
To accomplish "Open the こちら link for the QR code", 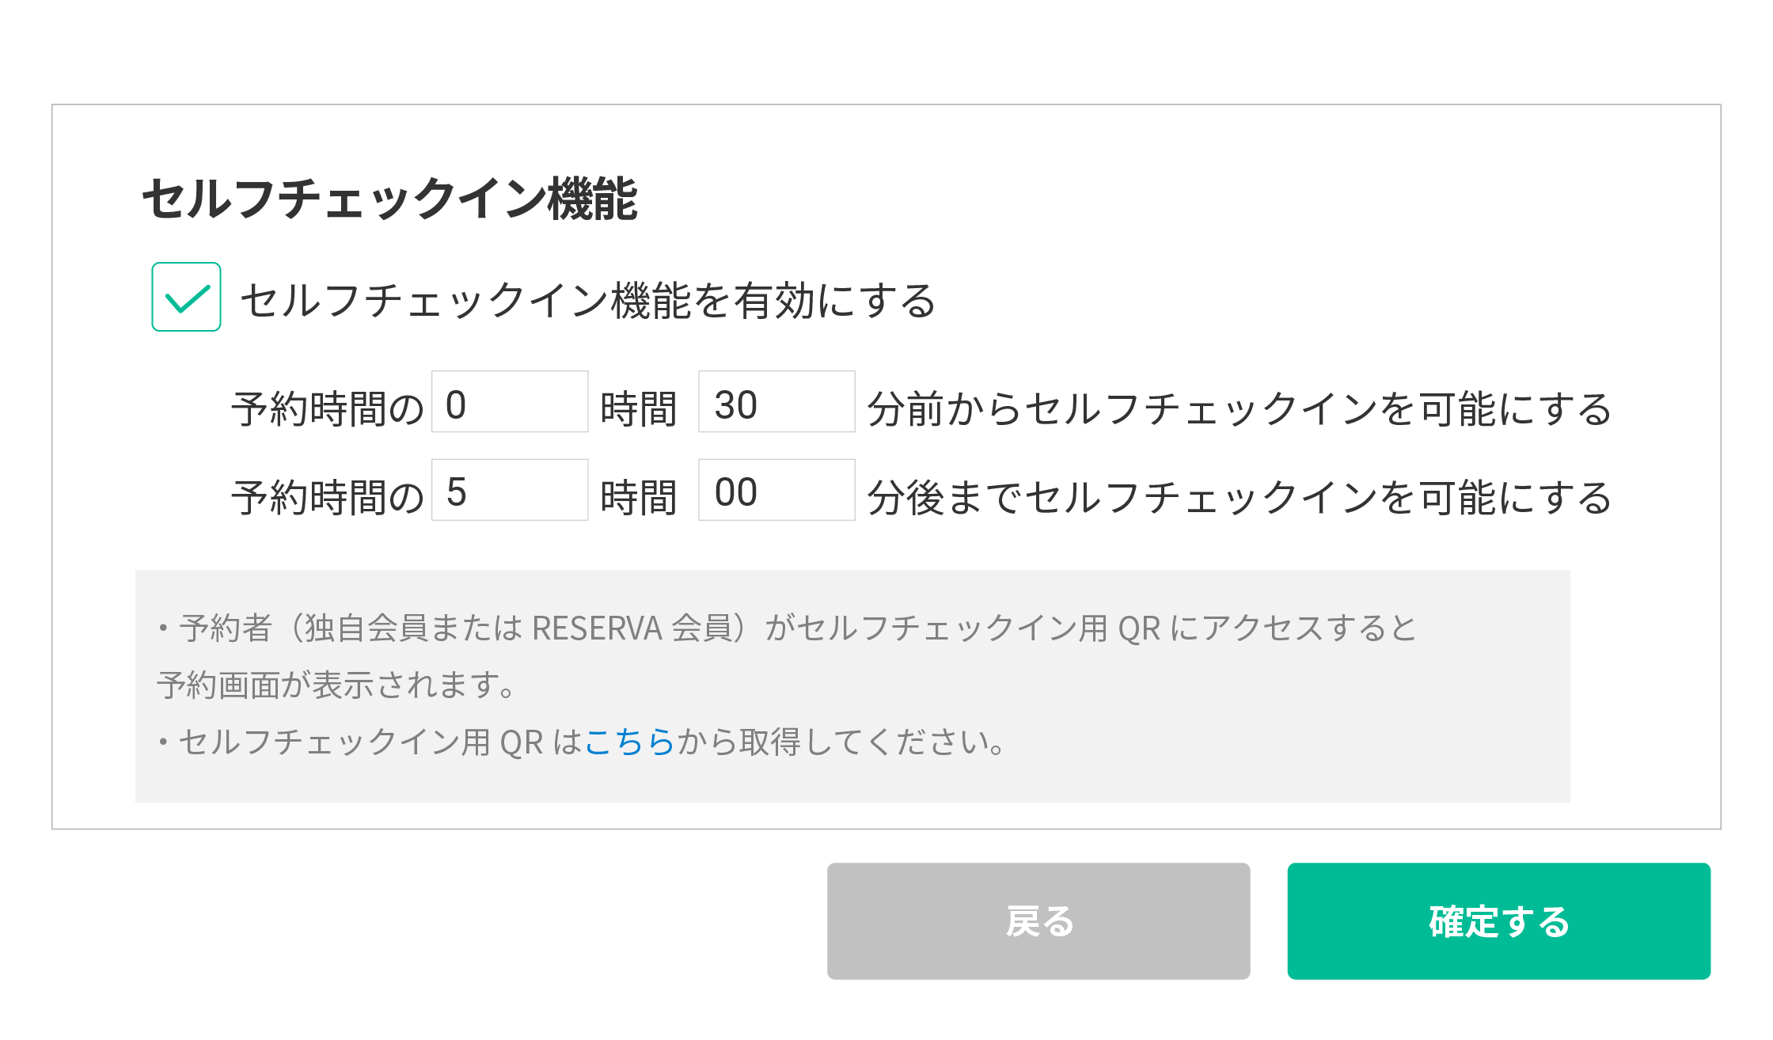I will tap(629, 742).
